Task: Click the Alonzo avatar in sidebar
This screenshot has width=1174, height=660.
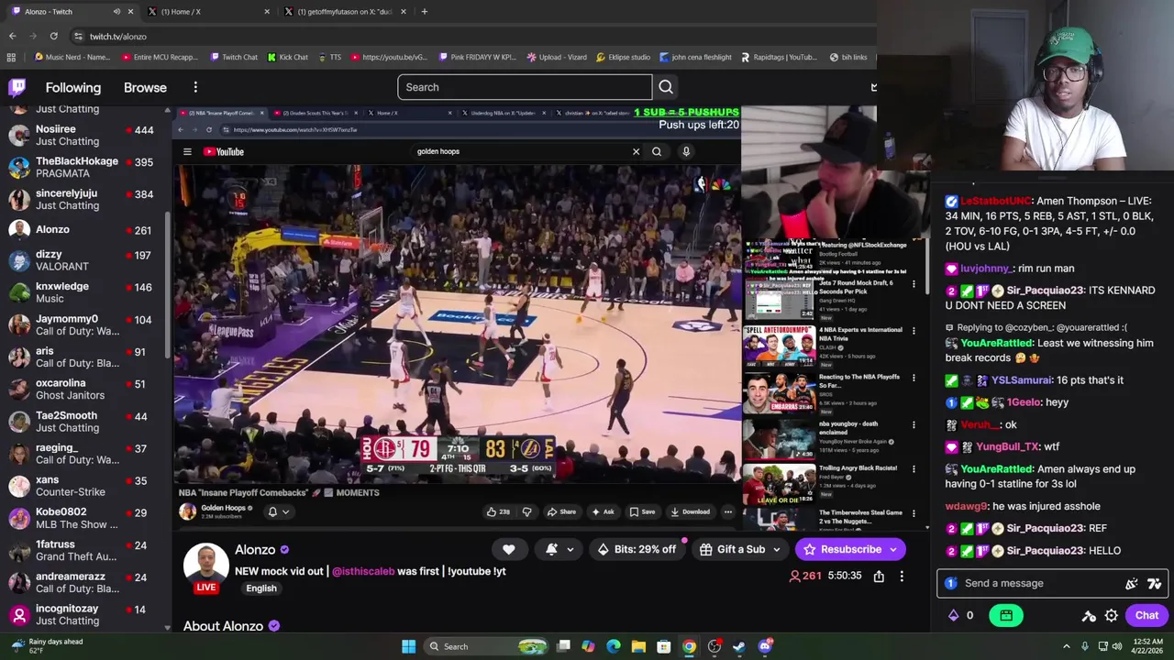Action: tap(19, 230)
